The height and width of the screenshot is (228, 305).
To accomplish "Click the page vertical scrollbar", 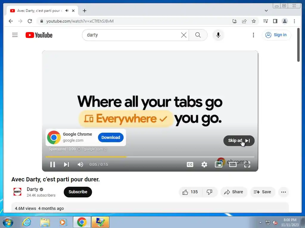I will tap(298, 45).
